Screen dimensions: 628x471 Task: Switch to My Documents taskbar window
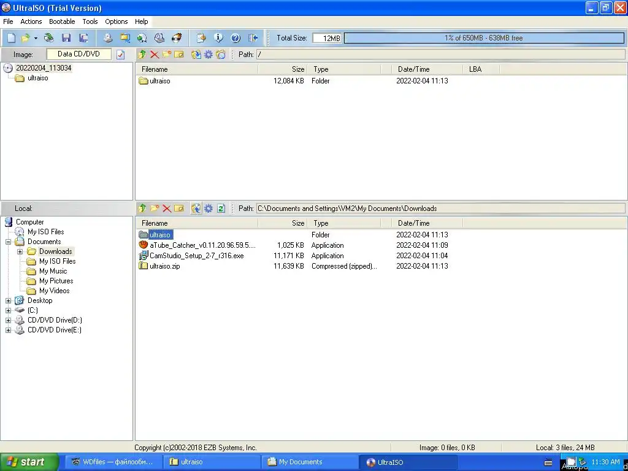309,462
